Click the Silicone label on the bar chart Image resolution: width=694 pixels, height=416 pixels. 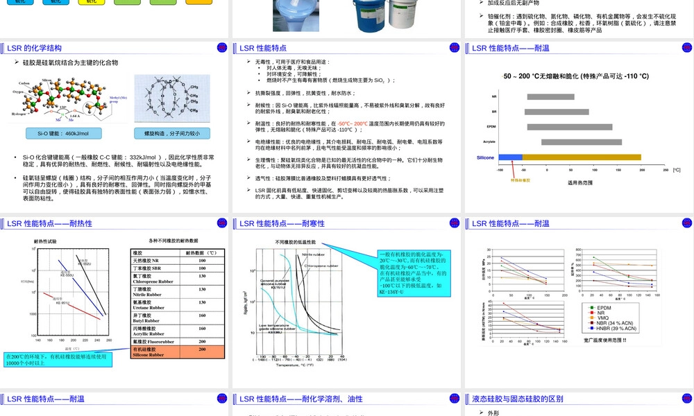tap(486, 158)
